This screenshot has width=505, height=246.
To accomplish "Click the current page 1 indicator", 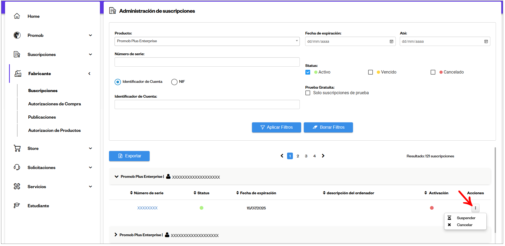I will (290, 156).
